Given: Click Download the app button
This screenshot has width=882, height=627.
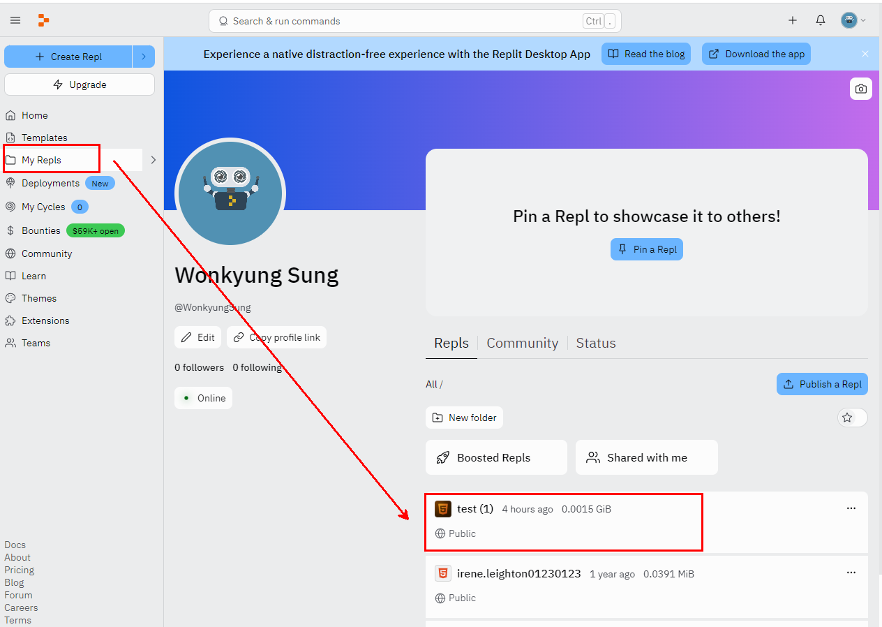Looking at the screenshot, I should 756,54.
